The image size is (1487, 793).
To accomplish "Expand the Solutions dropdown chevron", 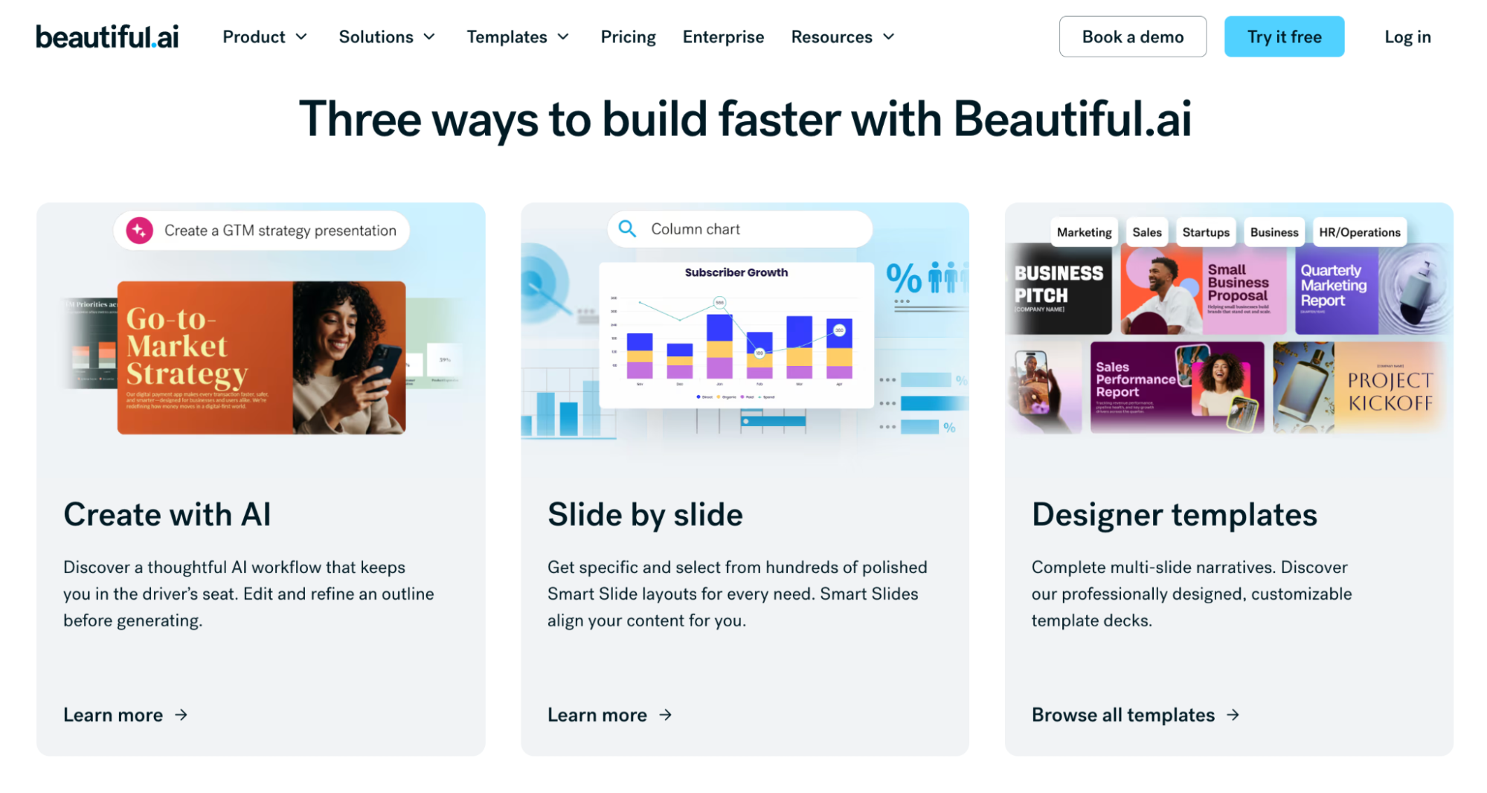I will (x=429, y=36).
